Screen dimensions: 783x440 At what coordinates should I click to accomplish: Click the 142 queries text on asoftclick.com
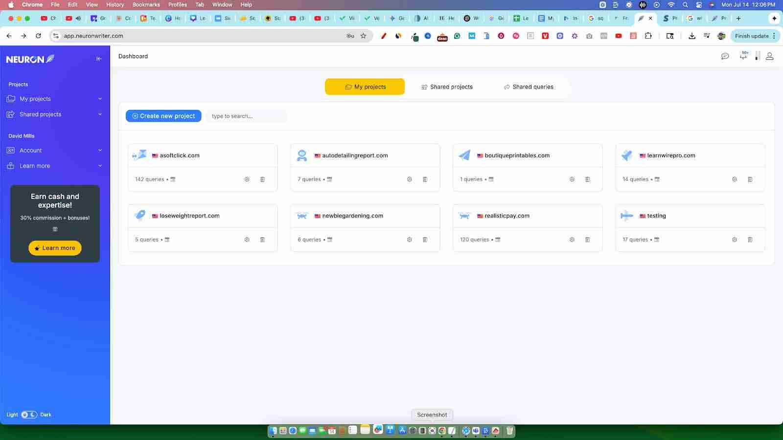coord(150,179)
